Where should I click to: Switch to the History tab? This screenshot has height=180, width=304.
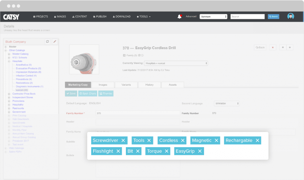pos(150,85)
